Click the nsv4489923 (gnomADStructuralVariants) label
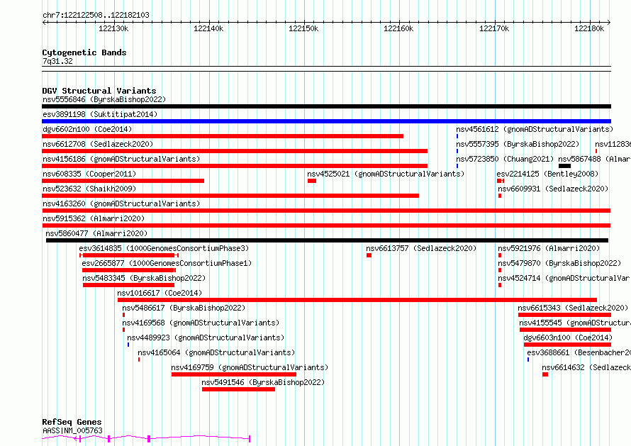The height and width of the screenshot is (446, 631). point(206,338)
